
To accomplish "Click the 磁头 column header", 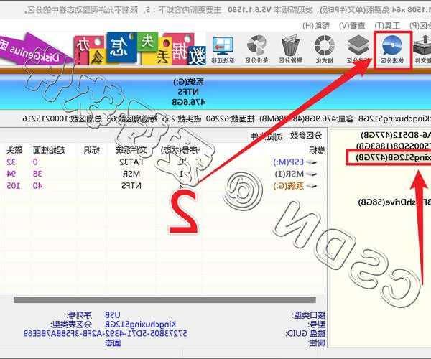I will tap(14, 150).
